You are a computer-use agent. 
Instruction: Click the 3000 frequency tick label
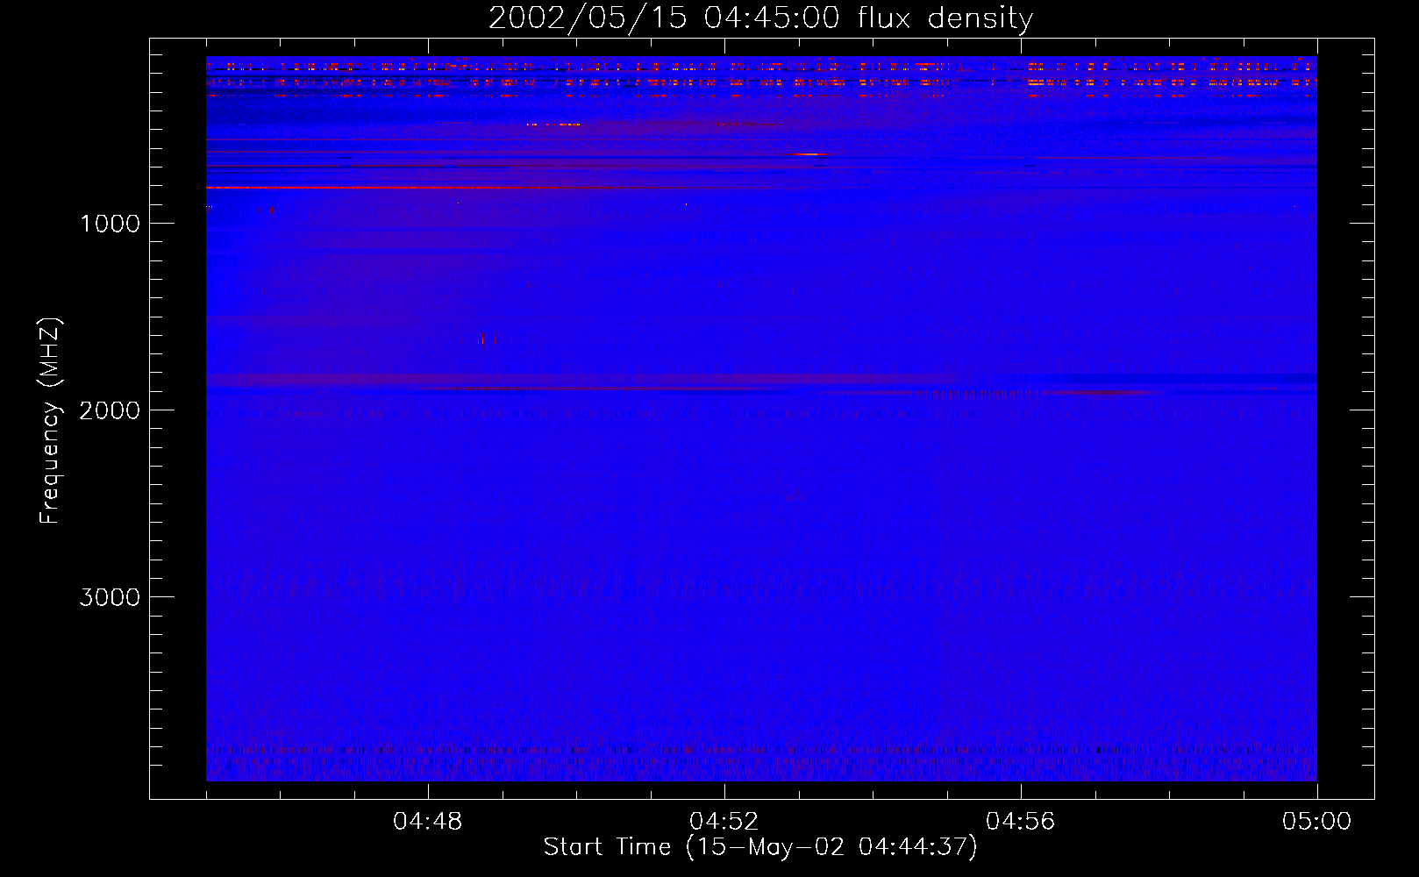(110, 597)
